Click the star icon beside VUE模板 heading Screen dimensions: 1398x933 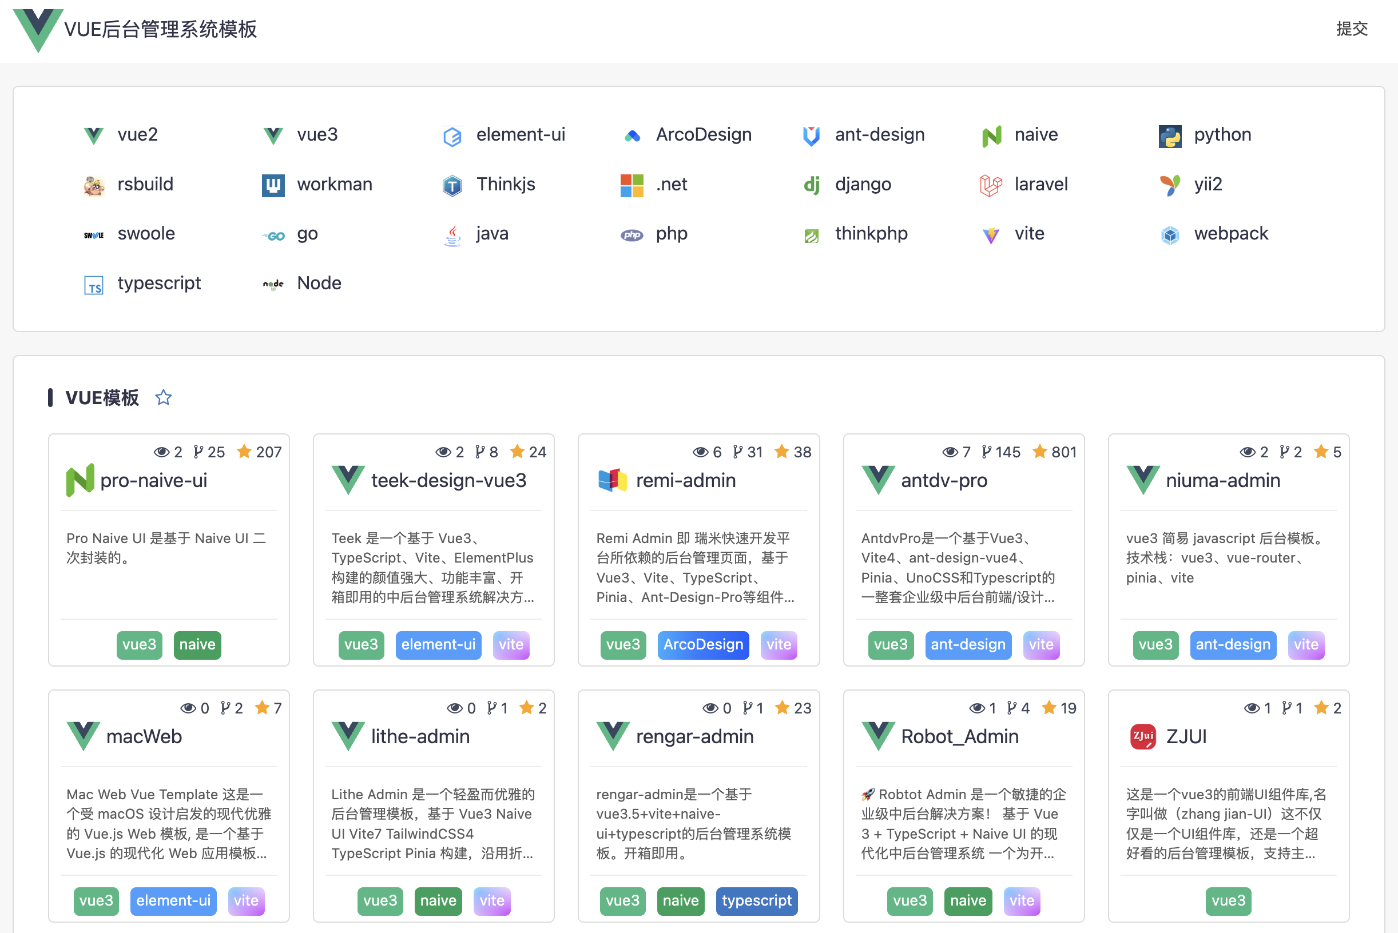163,397
